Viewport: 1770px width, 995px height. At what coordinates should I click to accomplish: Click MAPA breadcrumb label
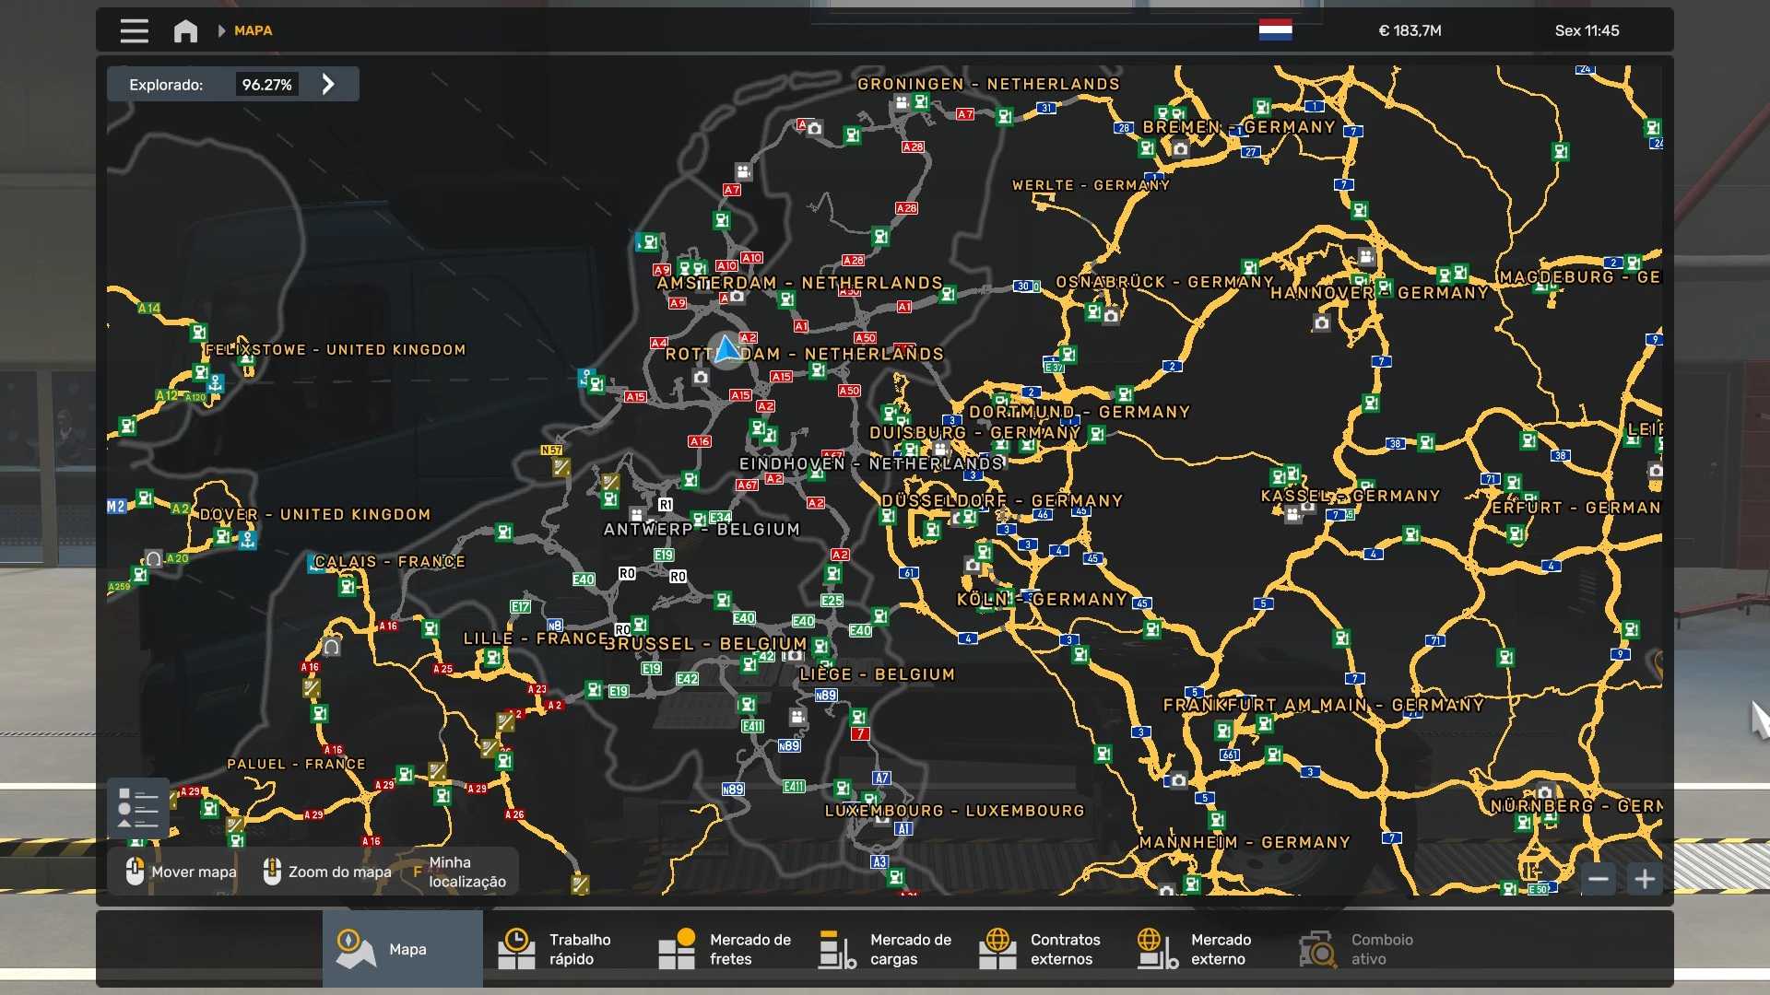[253, 30]
